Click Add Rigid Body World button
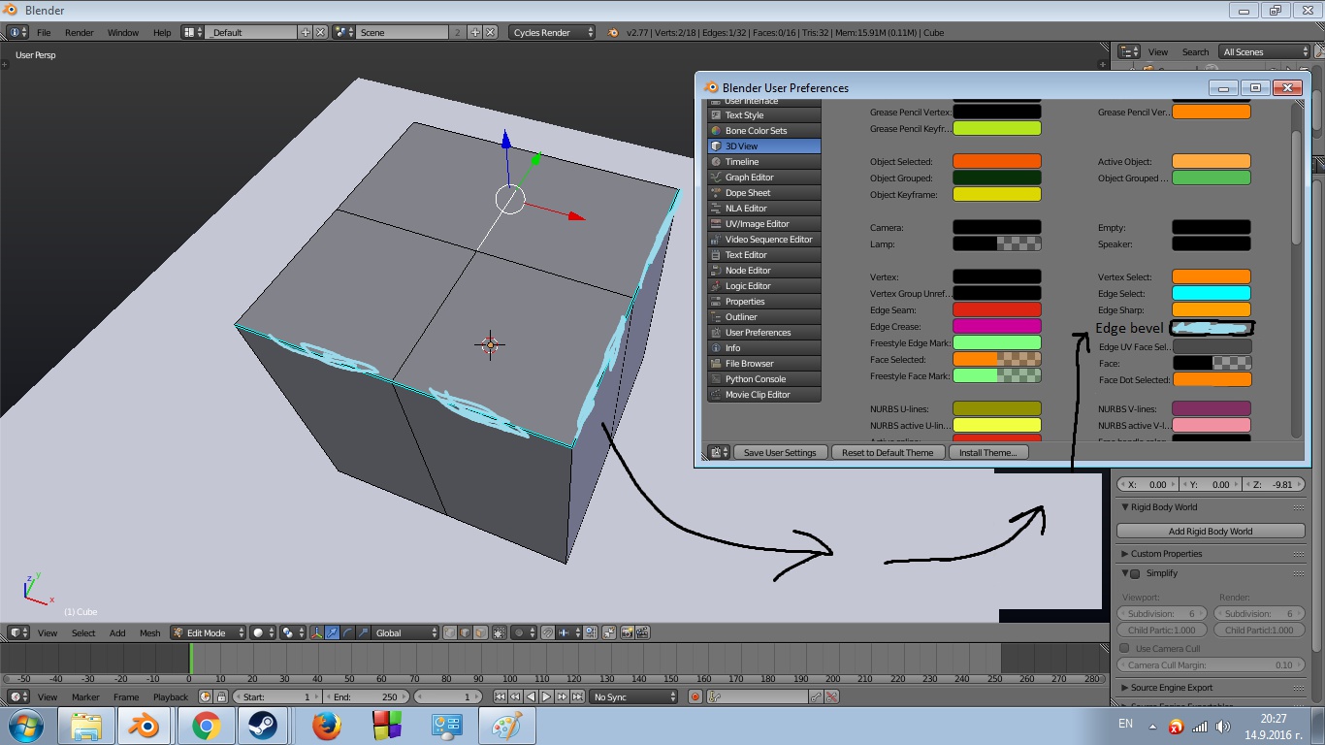 1211,531
